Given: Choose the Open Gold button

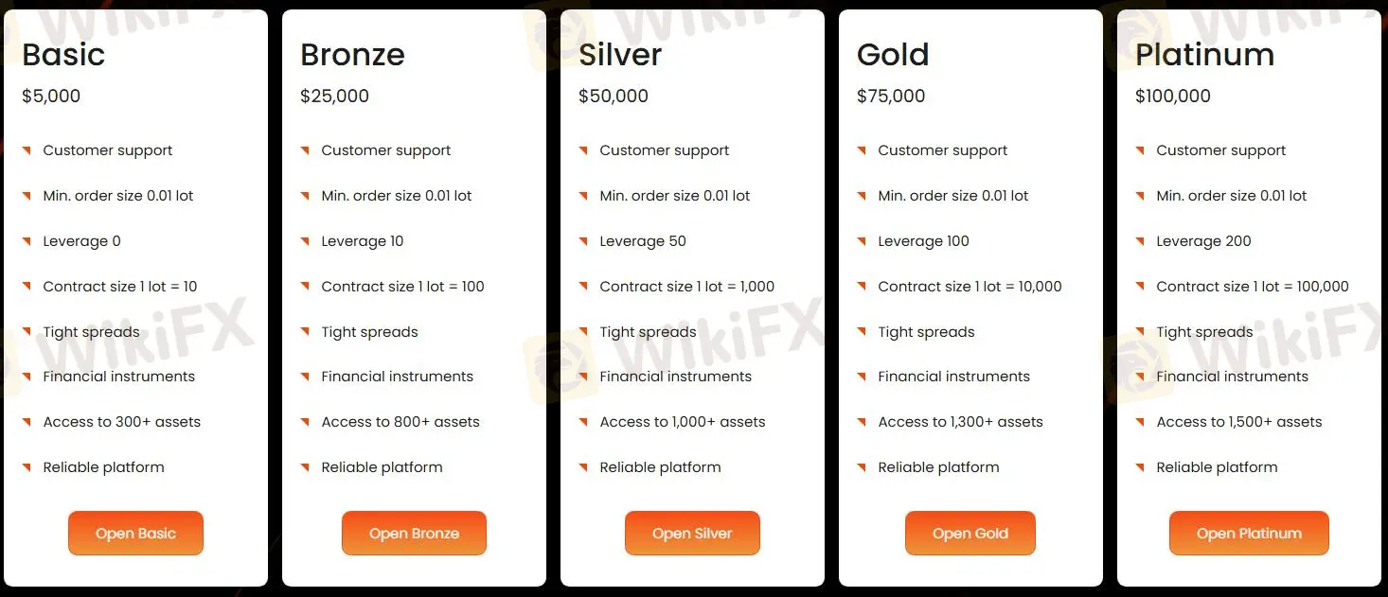Looking at the screenshot, I should 970,534.
